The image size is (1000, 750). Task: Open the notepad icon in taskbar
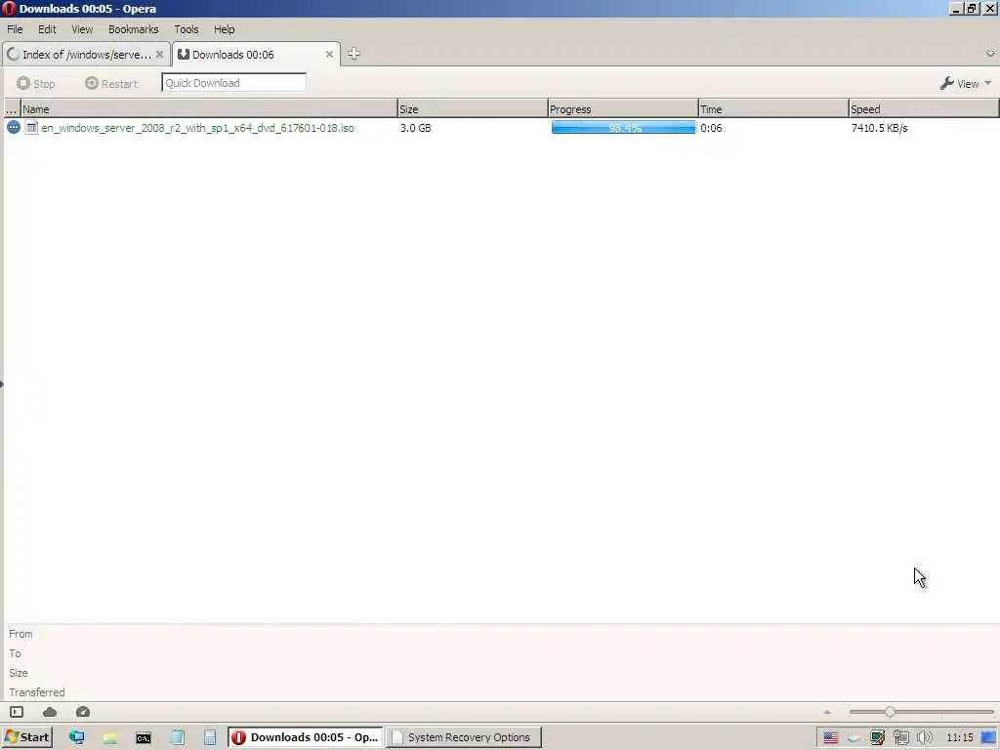pos(178,737)
